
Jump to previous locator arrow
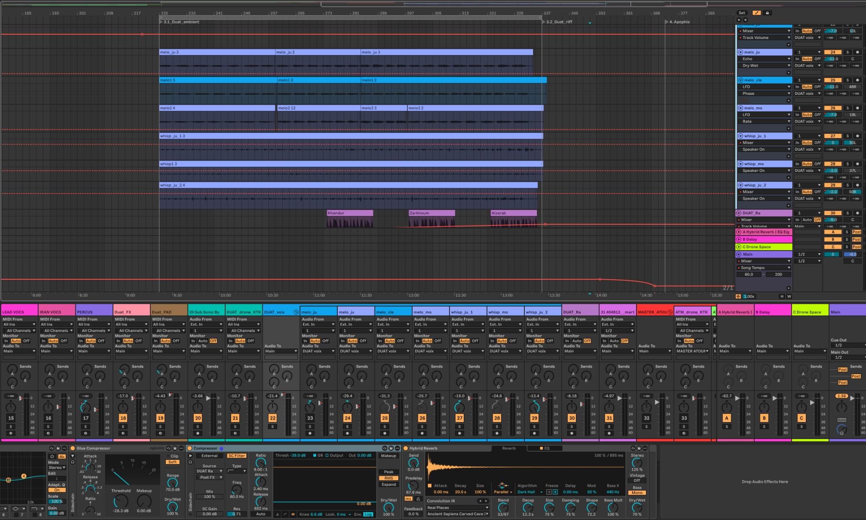pos(739,20)
